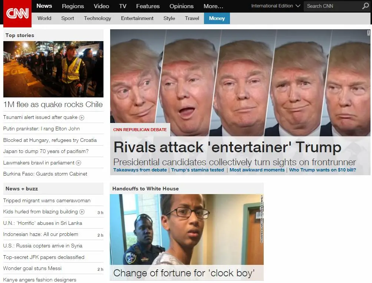372x283 pixels.
Task: Open the 'Trump's stamina tested' link
Action: (x=197, y=170)
